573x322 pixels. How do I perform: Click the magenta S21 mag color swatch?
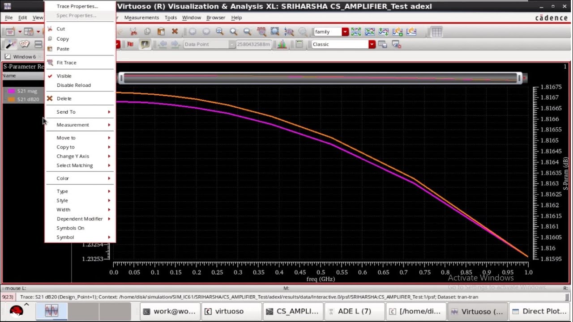(11, 91)
